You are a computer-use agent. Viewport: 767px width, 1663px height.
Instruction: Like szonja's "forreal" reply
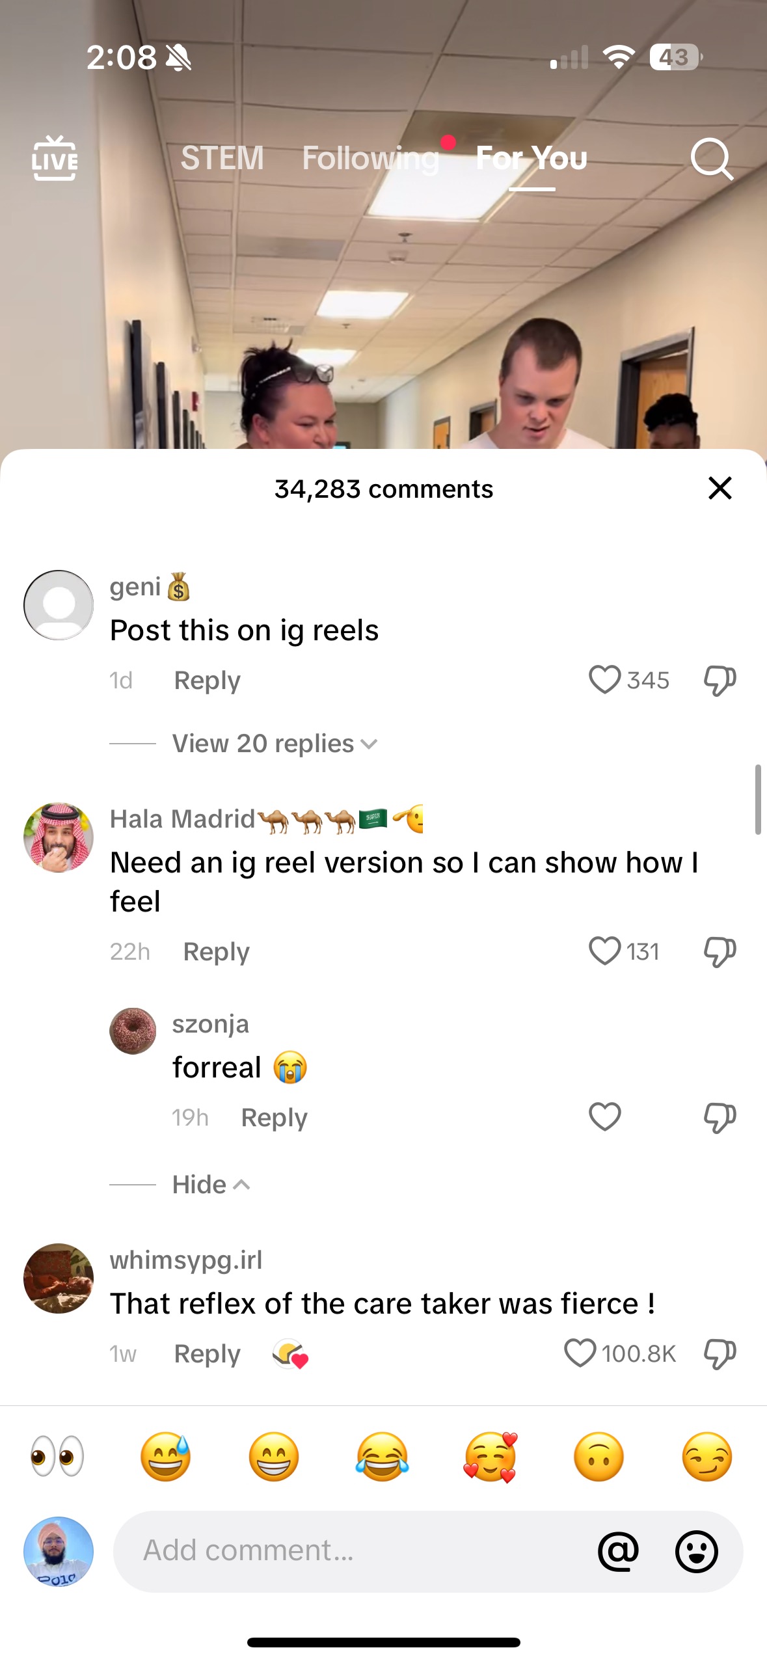click(605, 1117)
